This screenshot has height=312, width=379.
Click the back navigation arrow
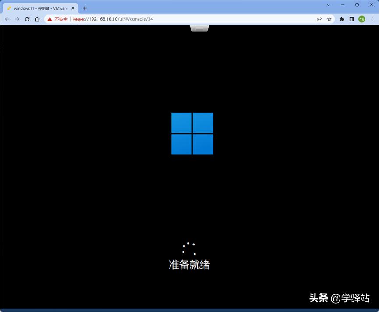pyautogui.click(x=7, y=19)
